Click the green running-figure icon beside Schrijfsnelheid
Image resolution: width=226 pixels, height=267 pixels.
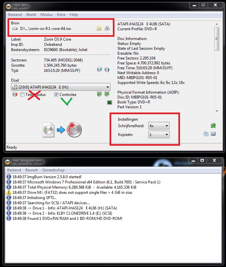coord(213,126)
